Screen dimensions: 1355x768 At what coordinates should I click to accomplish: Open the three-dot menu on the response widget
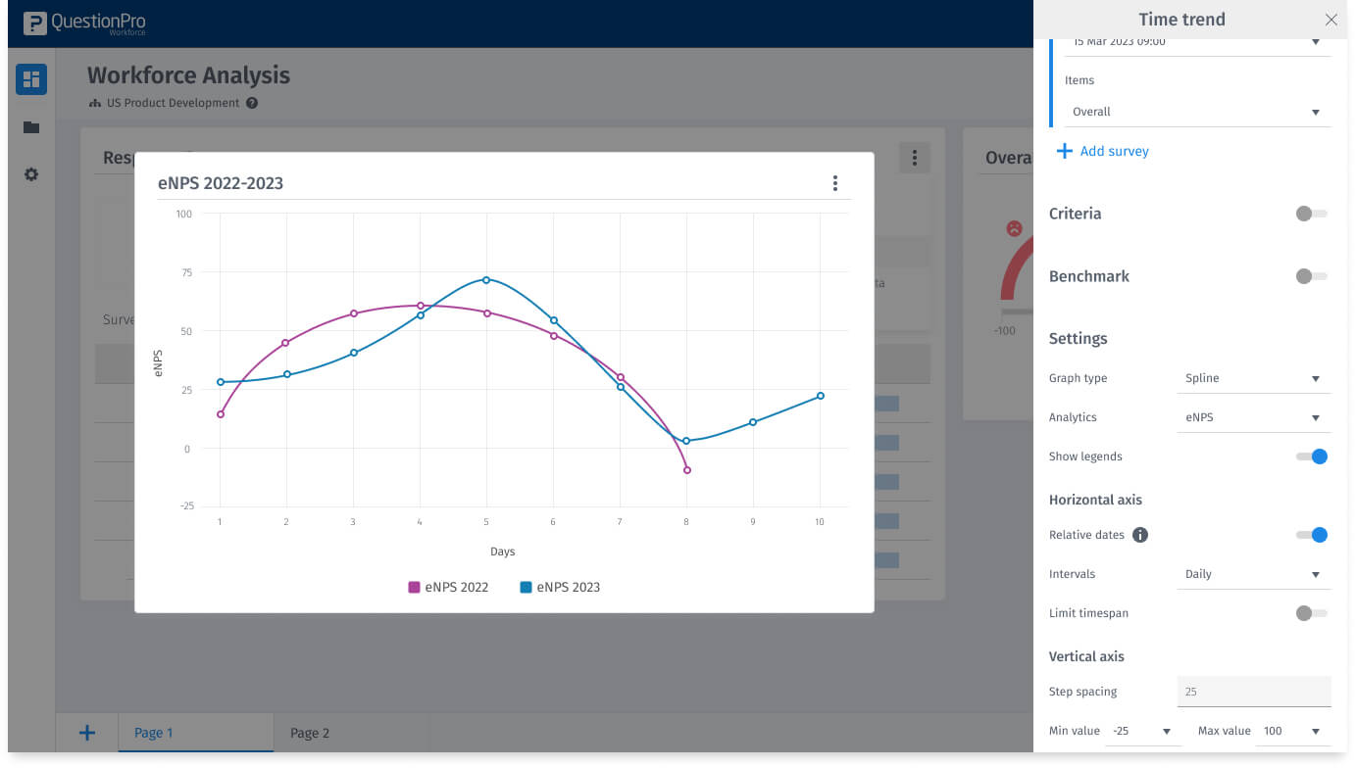(x=914, y=158)
